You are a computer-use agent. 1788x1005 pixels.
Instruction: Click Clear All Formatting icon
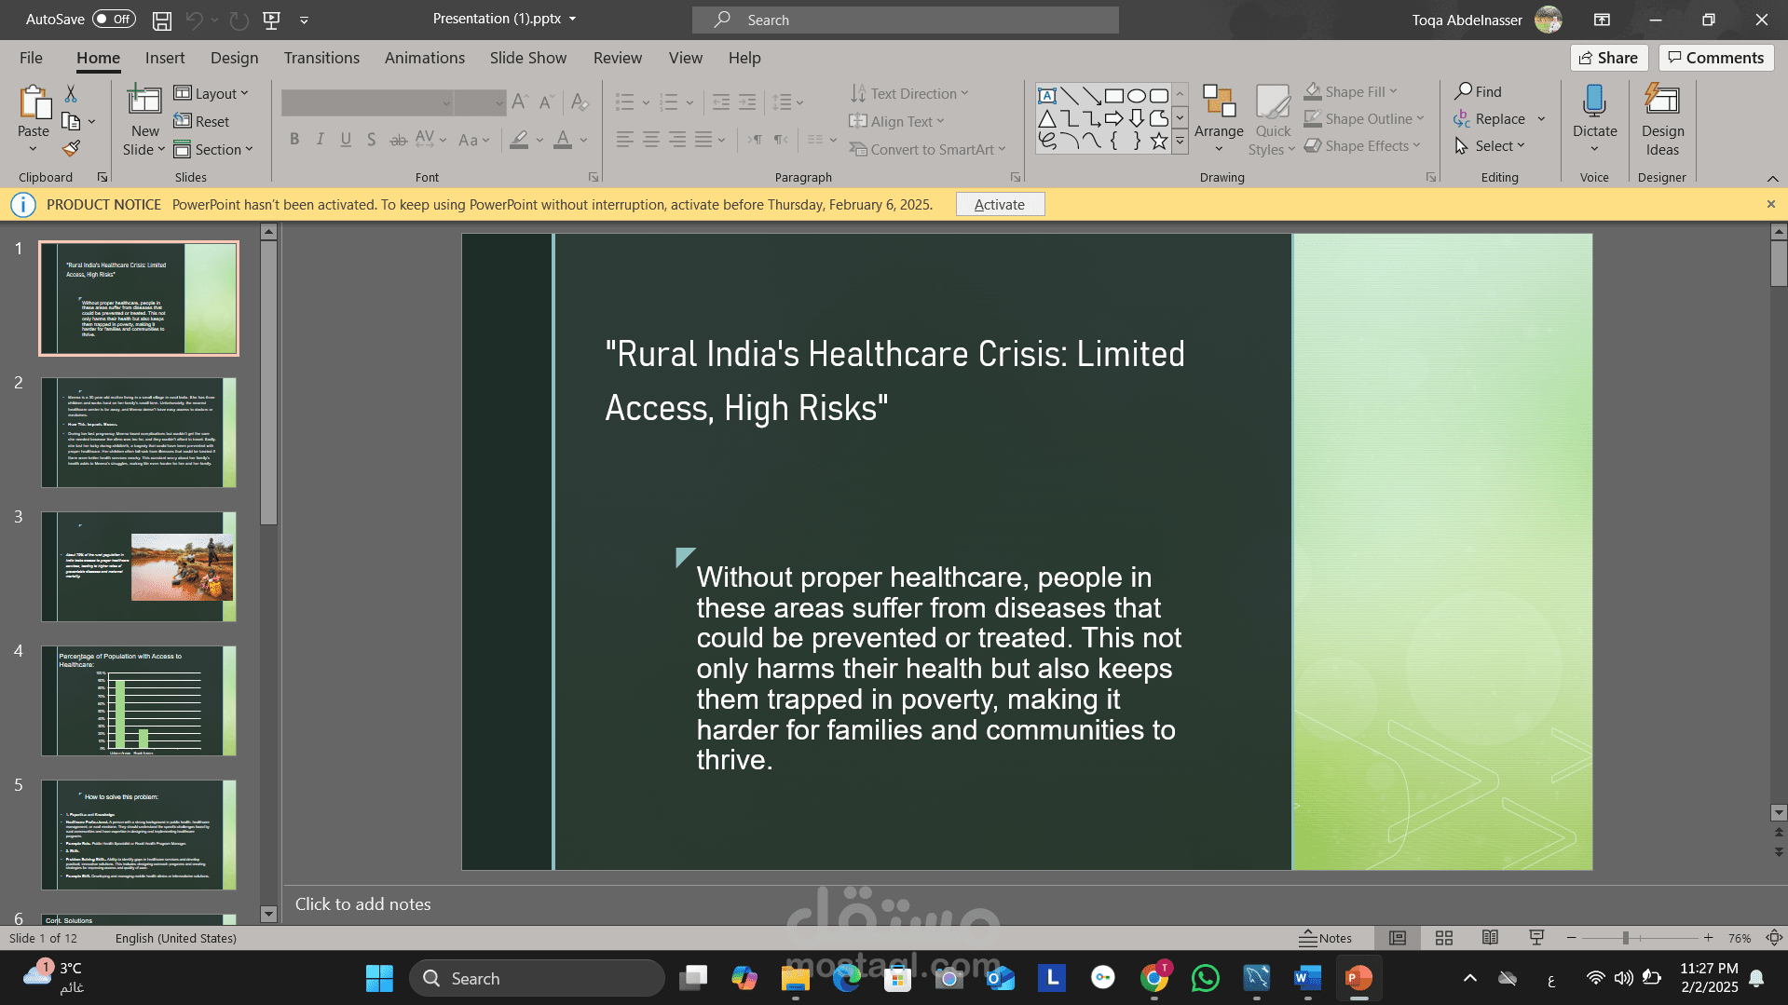click(580, 102)
